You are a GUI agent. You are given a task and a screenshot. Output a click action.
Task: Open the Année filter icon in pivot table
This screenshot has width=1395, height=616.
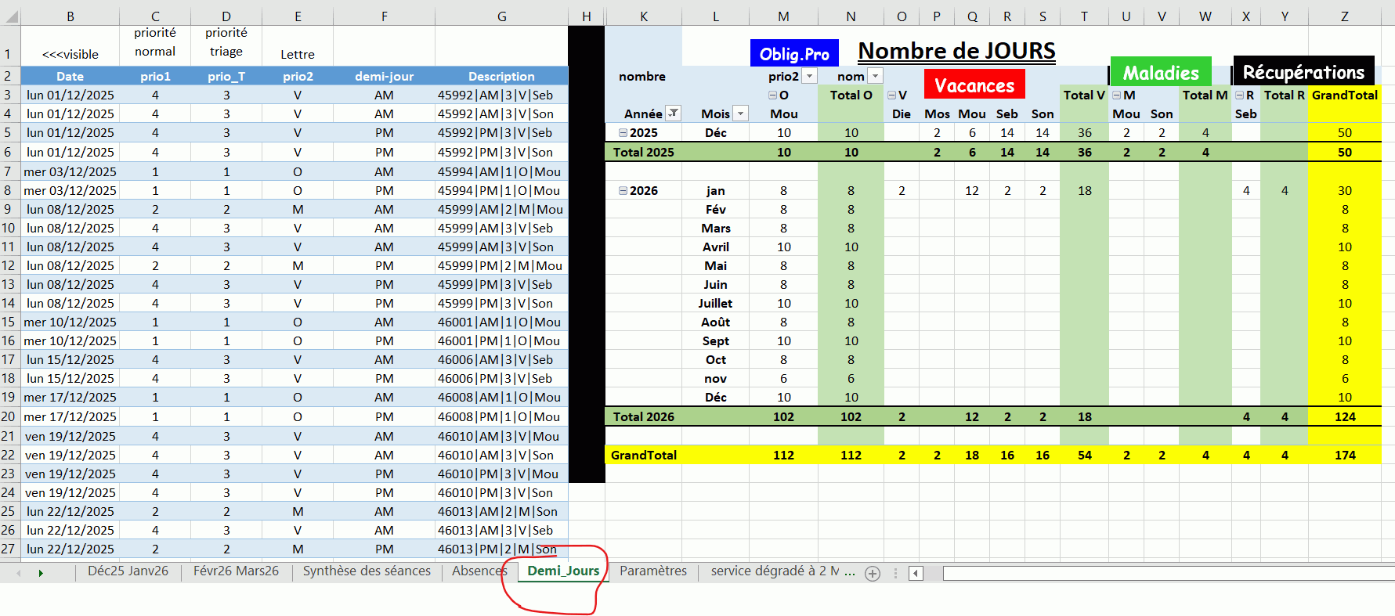672,113
